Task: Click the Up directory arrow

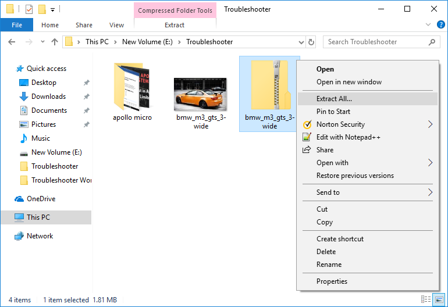Action: [55, 42]
